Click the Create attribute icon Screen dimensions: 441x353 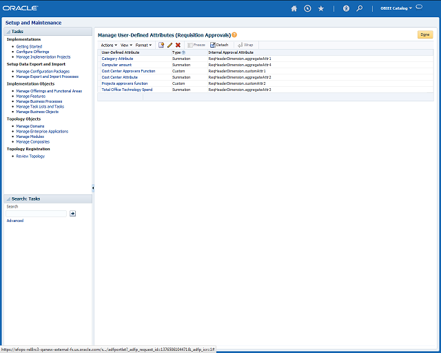coord(161,45)
